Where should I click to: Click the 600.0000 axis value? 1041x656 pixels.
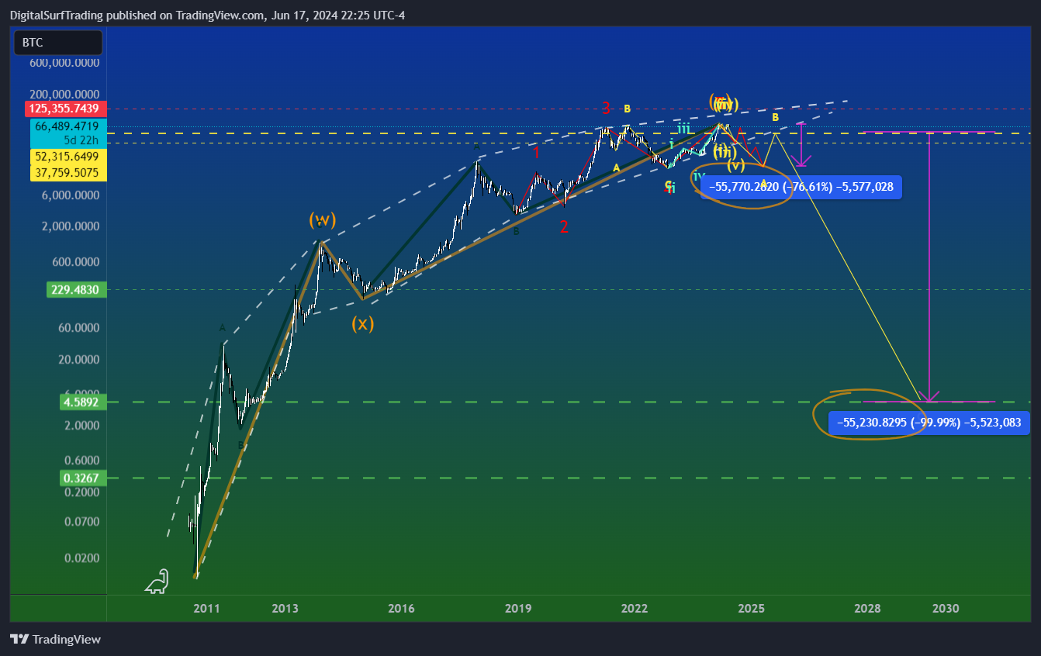tap(76, 262)
